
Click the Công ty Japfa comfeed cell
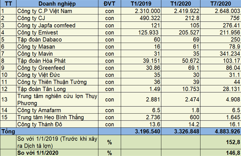pos(57,25)
